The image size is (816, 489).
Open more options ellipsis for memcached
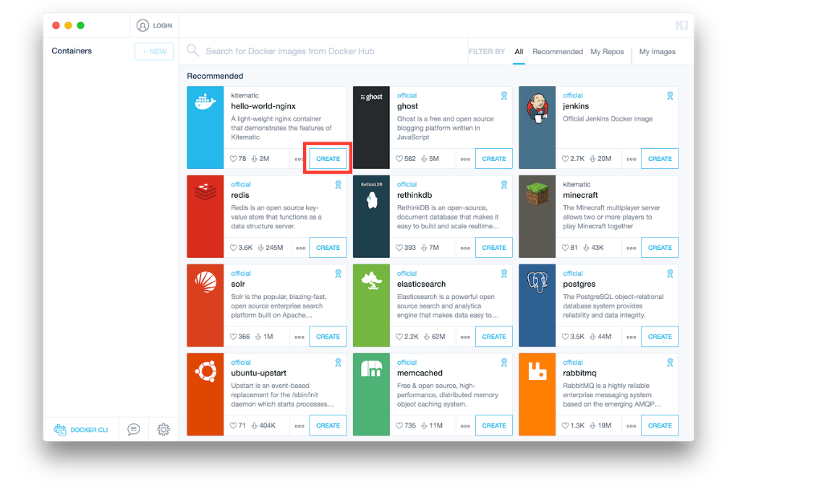(465, 425)
